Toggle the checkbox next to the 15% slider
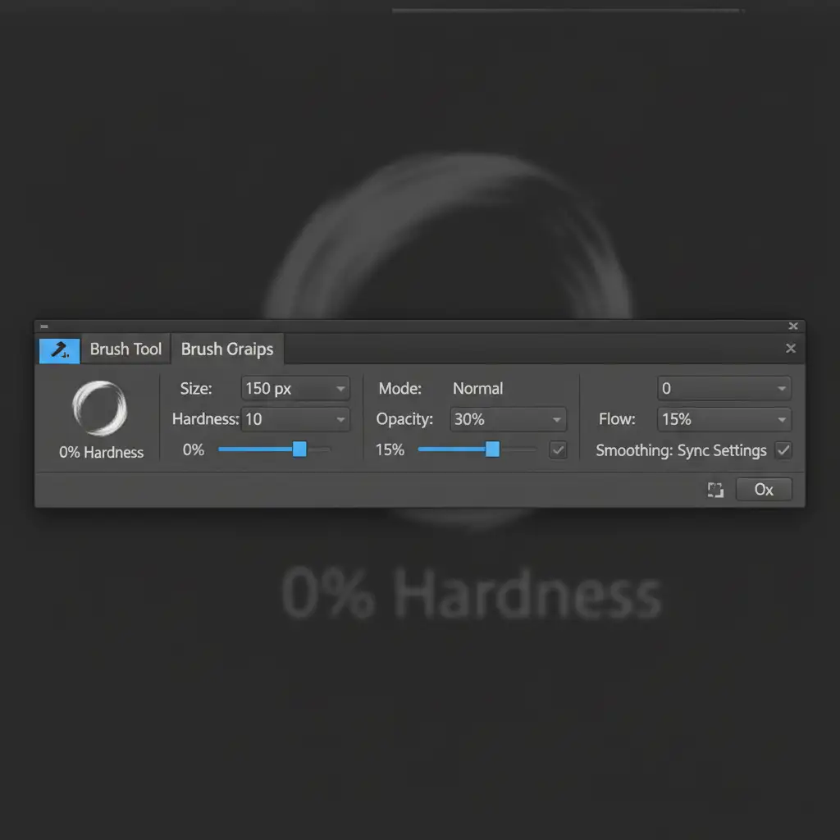840x840 pixels. click(x=558, y=450)
